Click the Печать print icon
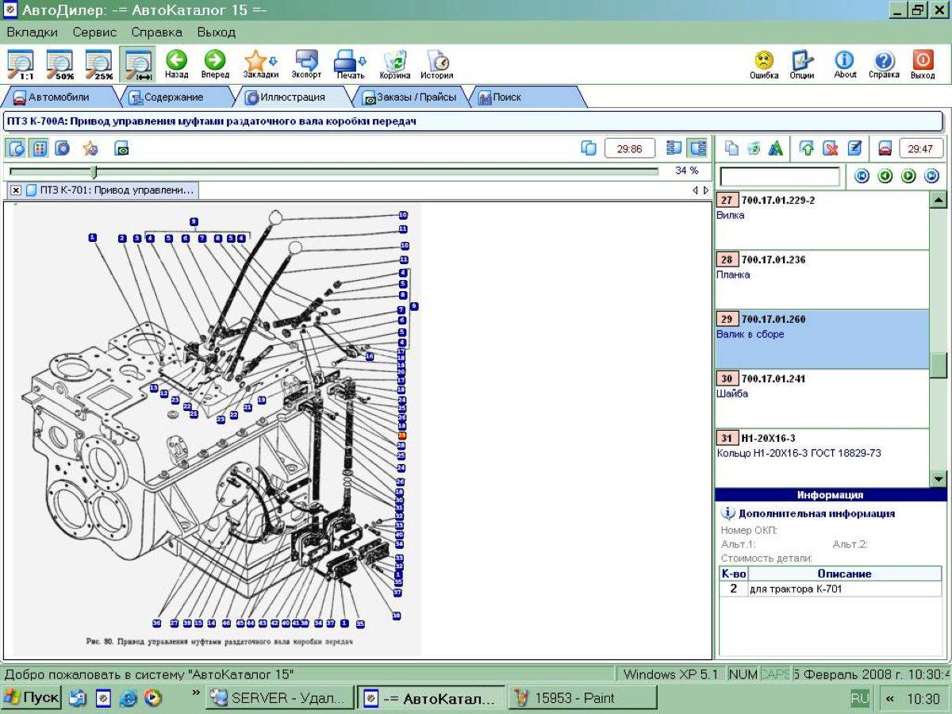The image size is (952, 714). [x=346, y=64]
